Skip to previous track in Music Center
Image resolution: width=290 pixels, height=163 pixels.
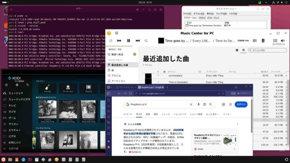click(x=119, y=41)
